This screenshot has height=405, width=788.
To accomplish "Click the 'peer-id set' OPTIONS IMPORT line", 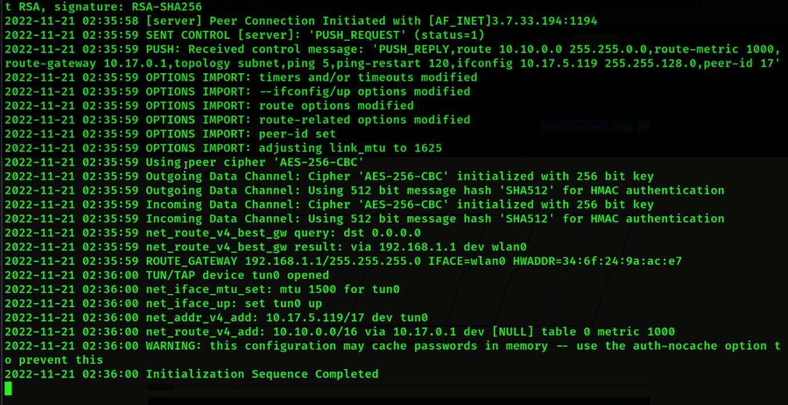I will [x=297, y=134].
